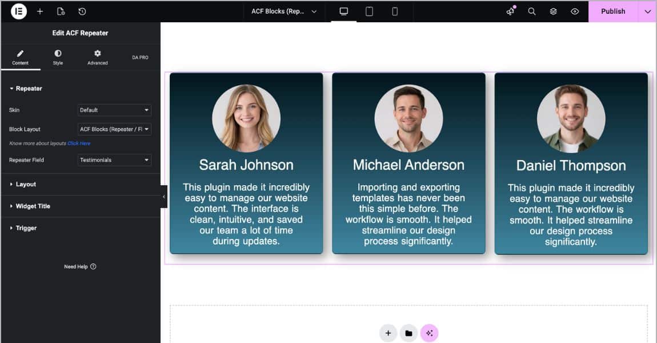This screenshot has height=343, width=657.
Task: Add new container with canvas plus button
Action: point(388,333)
